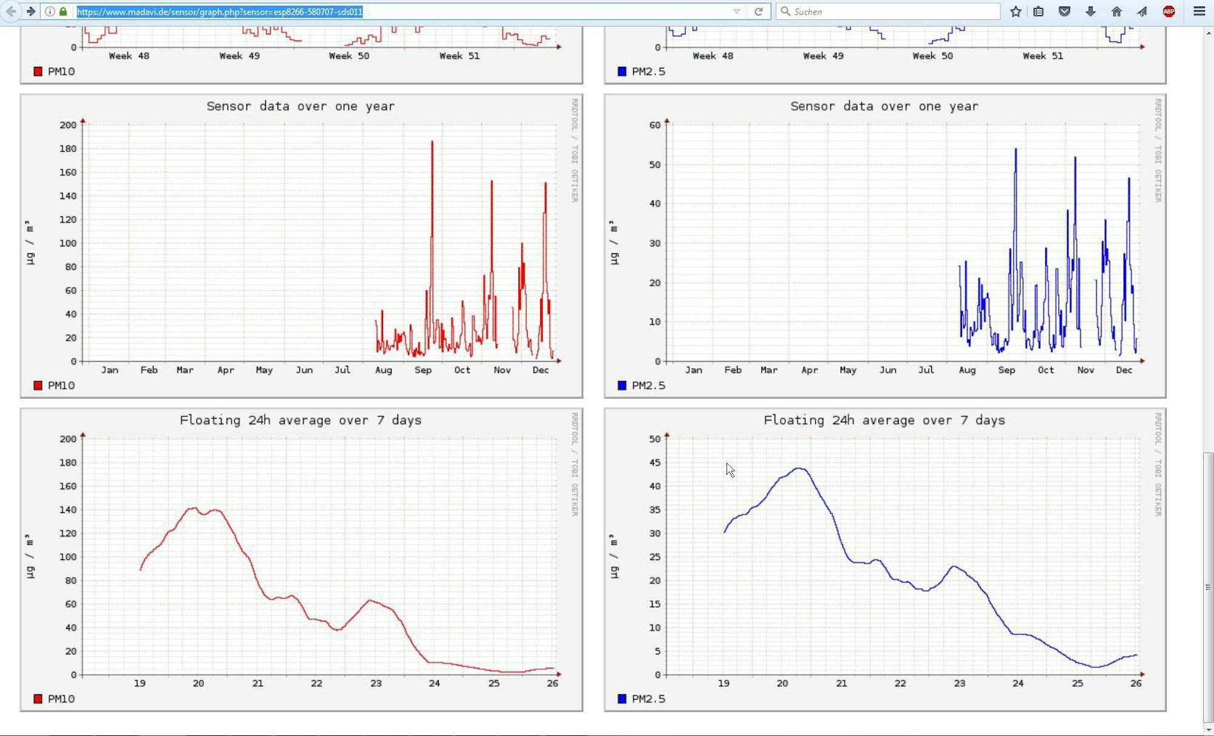Open the downloads arrow icon
The image size is (1214, 736).
pos(1090,12)
